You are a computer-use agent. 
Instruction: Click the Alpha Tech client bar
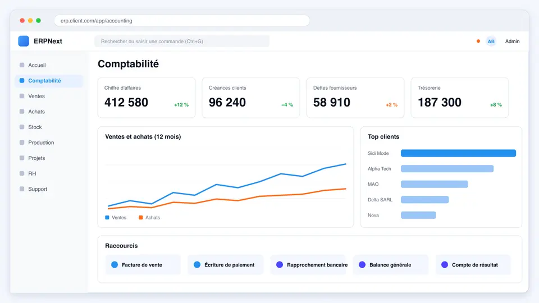click(x=447, y=169)
